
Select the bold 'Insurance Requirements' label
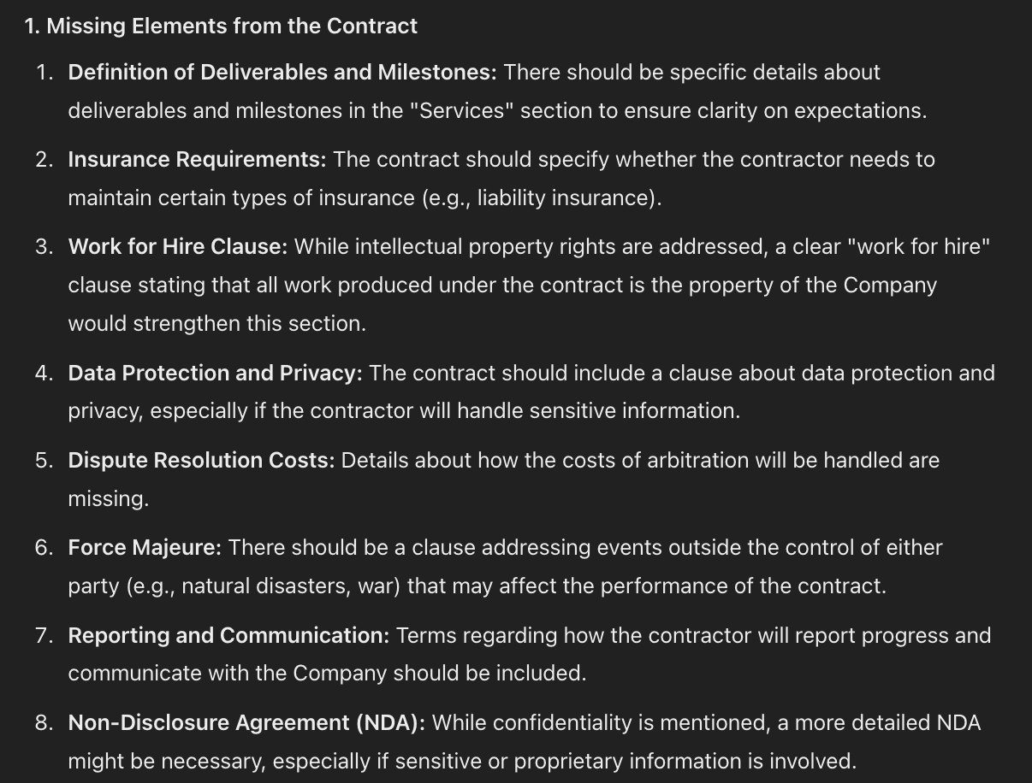[197, 160]
